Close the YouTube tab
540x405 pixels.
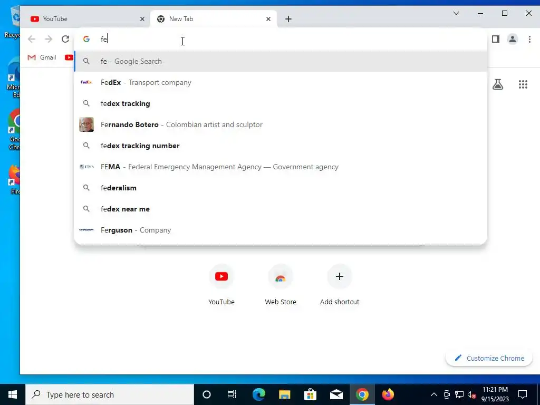[142, 19]
